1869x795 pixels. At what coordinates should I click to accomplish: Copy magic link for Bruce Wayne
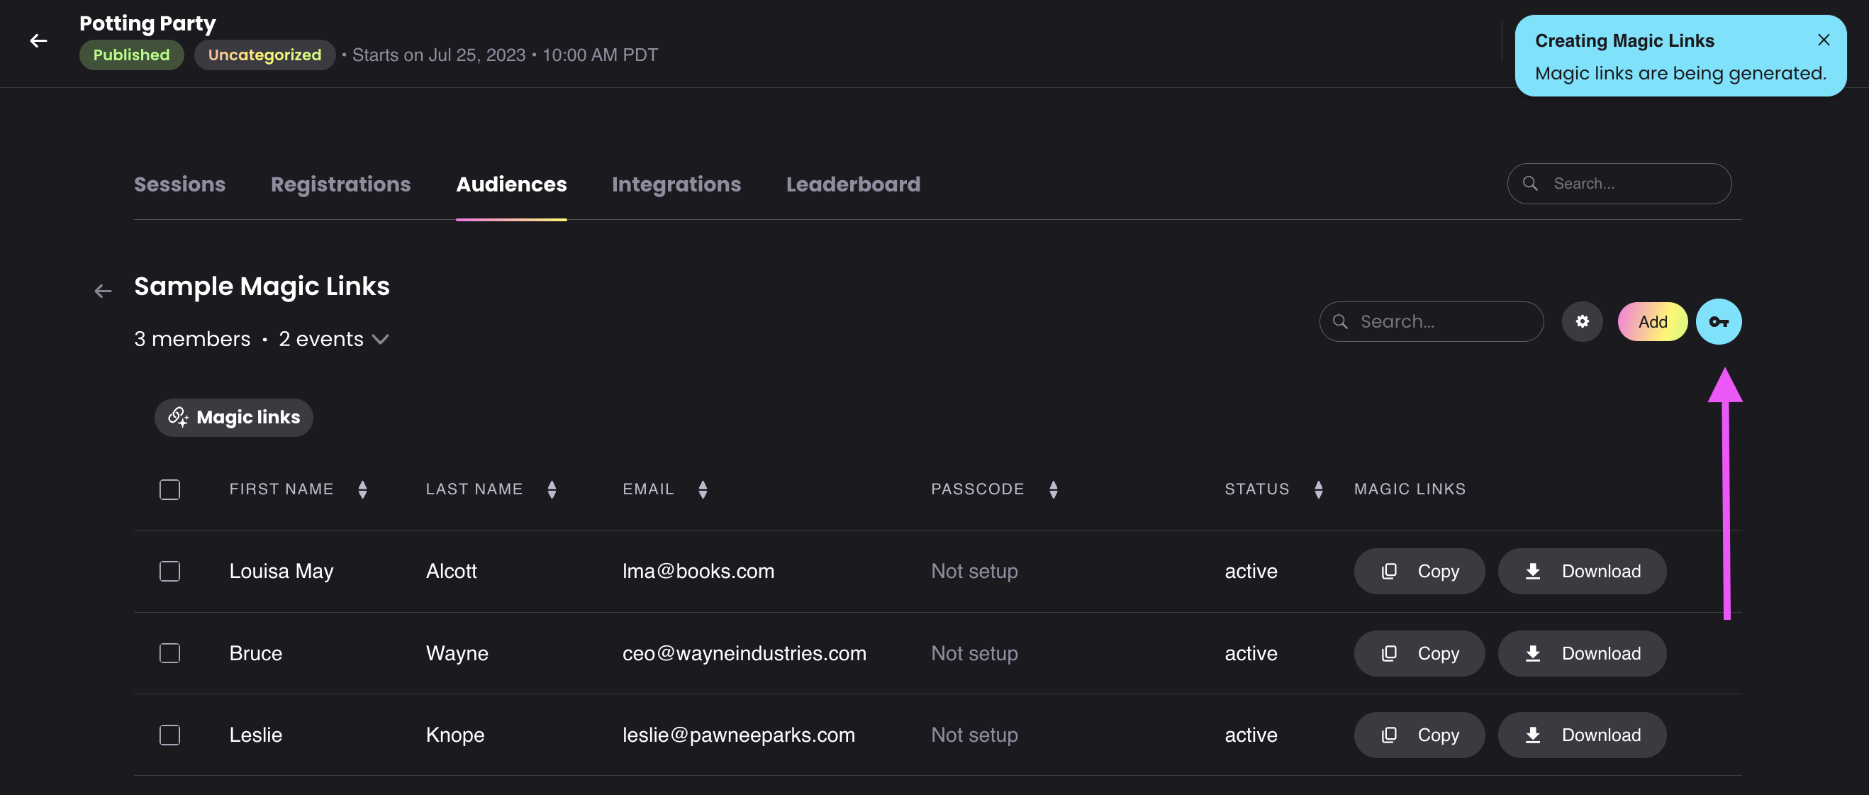coord(1419,653)
